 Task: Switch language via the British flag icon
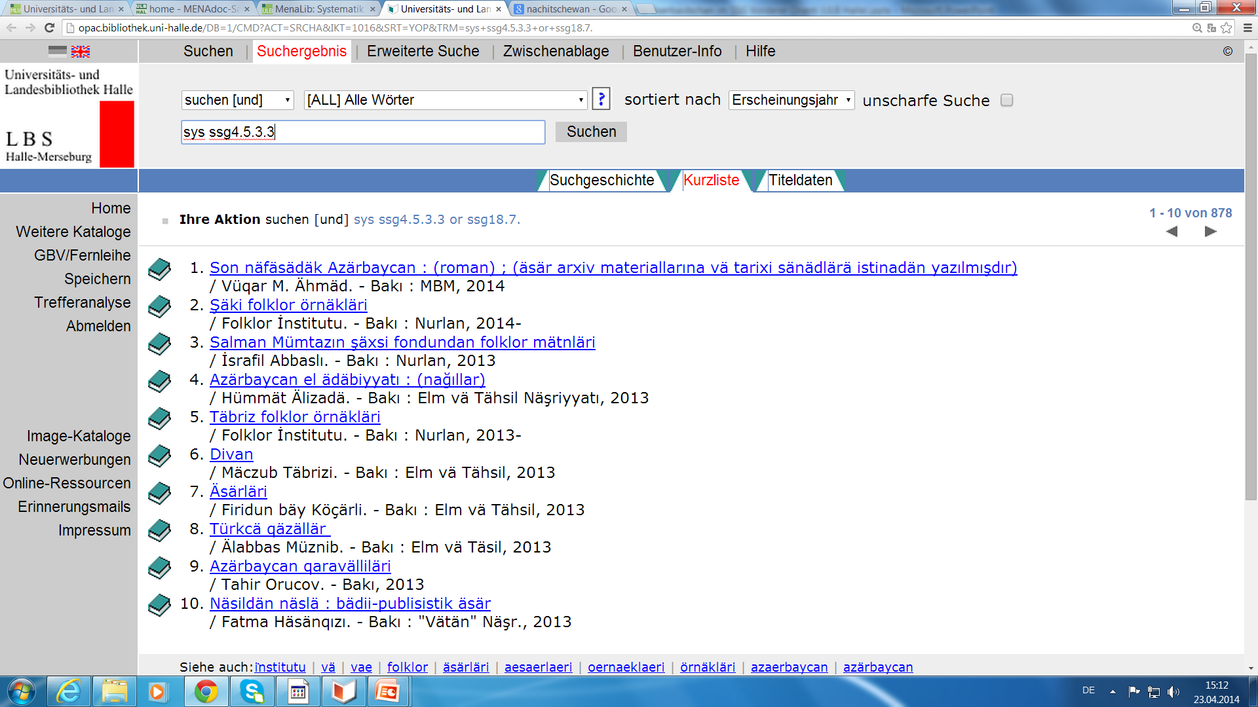(x=81, y=52)
